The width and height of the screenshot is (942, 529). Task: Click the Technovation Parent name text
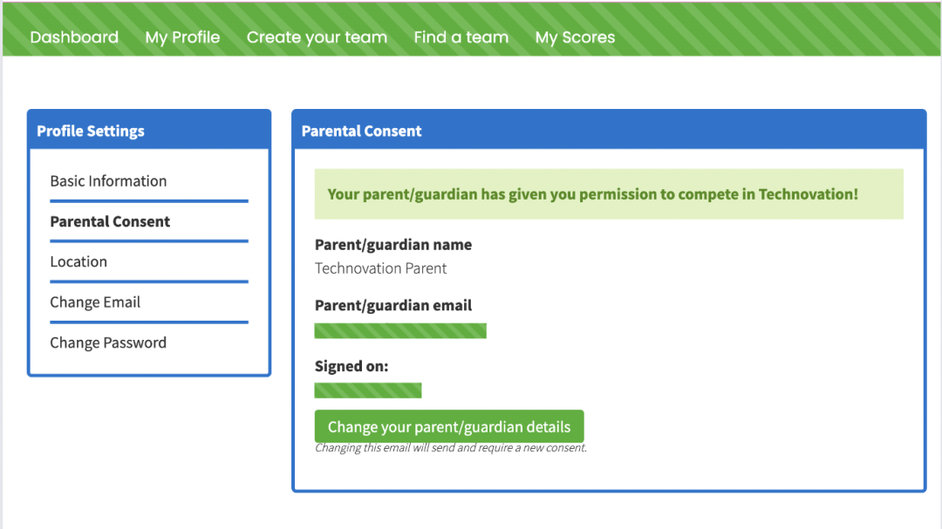381,268
